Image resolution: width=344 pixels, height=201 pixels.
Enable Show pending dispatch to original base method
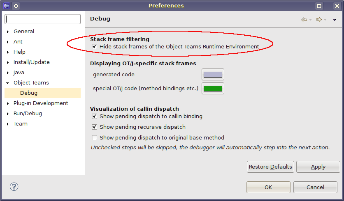pos(95,138)
